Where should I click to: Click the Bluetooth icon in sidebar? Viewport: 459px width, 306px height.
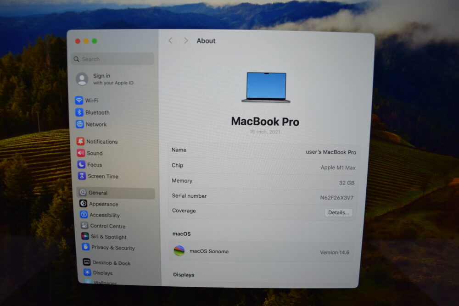79,112
